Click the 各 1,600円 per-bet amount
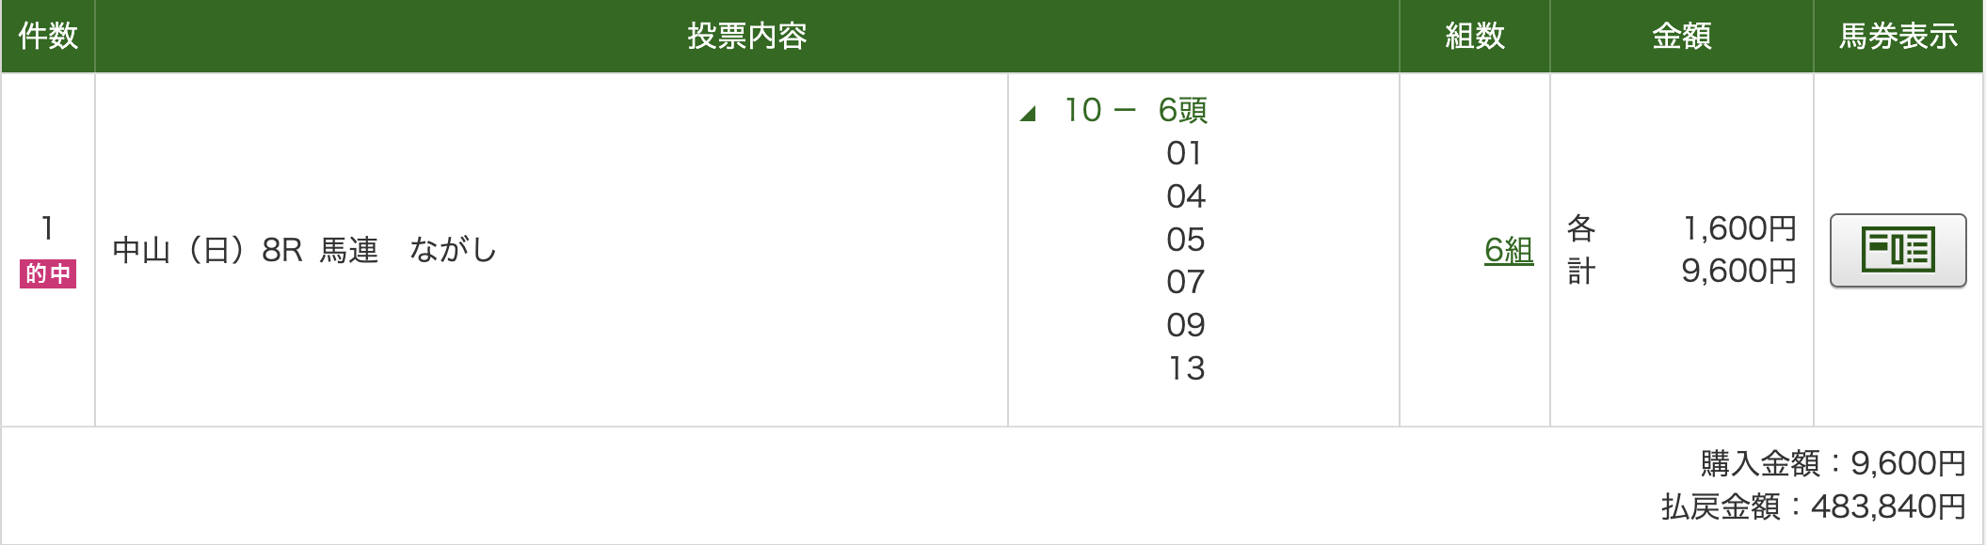Screen dimensions: 1986x545 (x=1681, y=228)
